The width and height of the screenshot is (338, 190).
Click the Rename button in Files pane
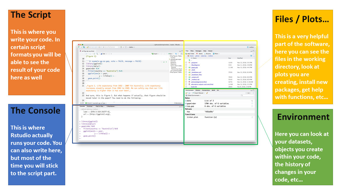coord(207,54)
